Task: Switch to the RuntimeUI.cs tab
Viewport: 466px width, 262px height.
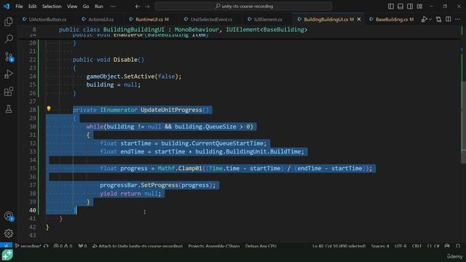Action: 149,20
